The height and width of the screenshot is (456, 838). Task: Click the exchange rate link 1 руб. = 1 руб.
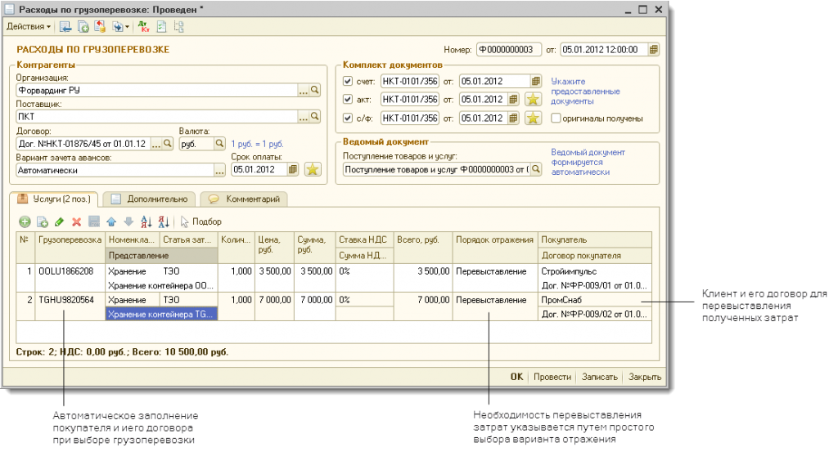coord(257,144)
